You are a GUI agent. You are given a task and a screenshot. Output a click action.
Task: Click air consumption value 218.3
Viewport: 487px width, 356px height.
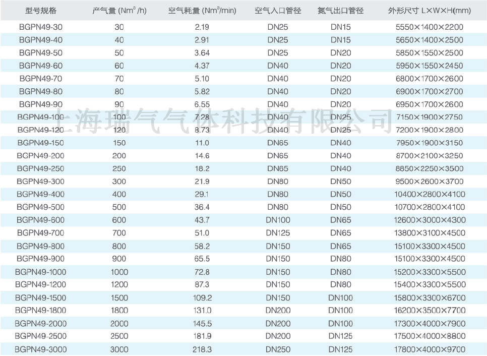pyautogui.click(x=202, y=349)
